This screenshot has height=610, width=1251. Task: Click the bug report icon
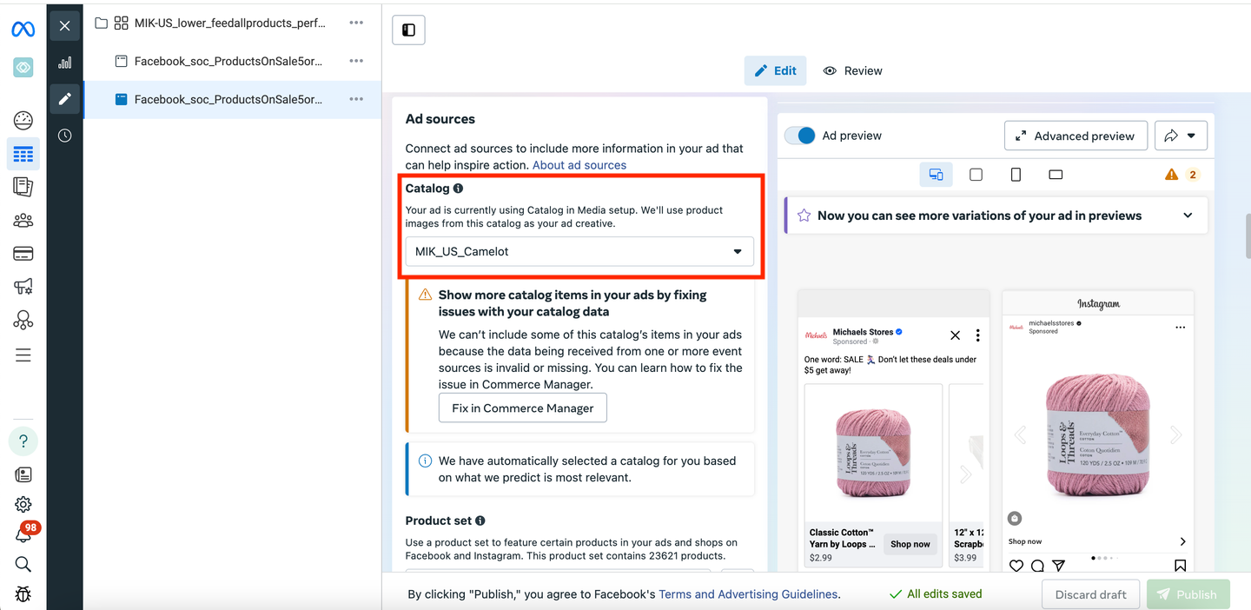[x=23, y=594]
